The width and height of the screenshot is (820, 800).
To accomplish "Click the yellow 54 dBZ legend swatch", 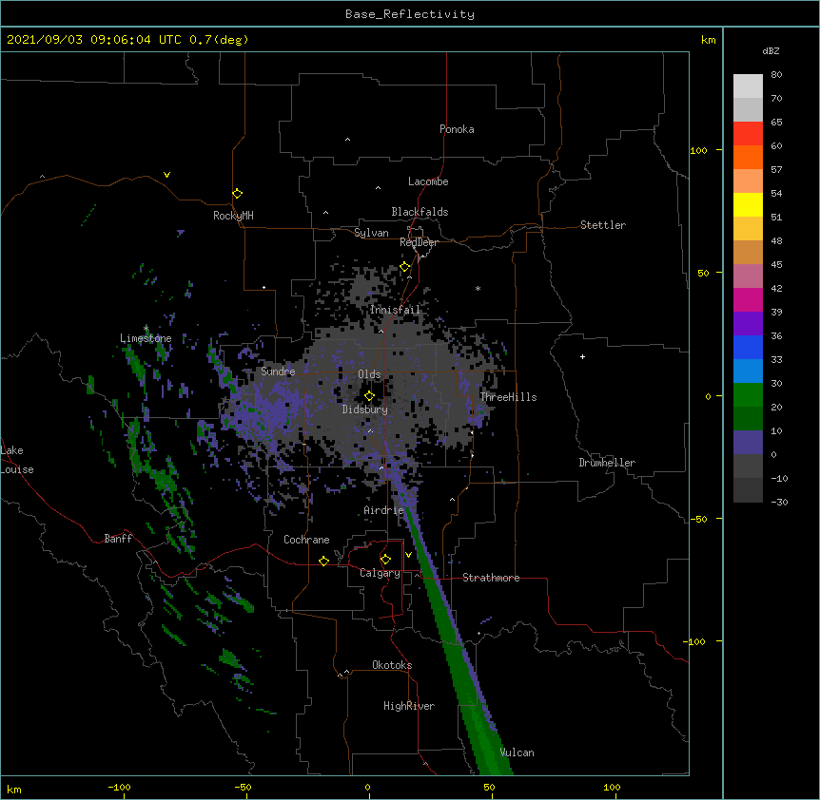I will click(x=748, y=204).
